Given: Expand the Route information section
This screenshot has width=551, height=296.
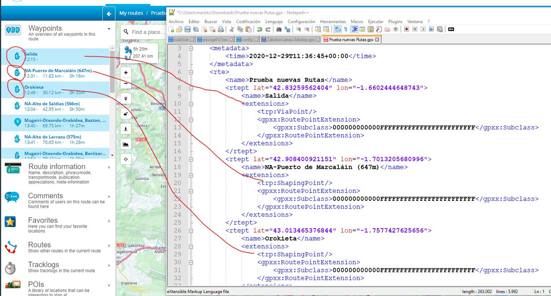Looking at the screenshot, I should (58, 173).
